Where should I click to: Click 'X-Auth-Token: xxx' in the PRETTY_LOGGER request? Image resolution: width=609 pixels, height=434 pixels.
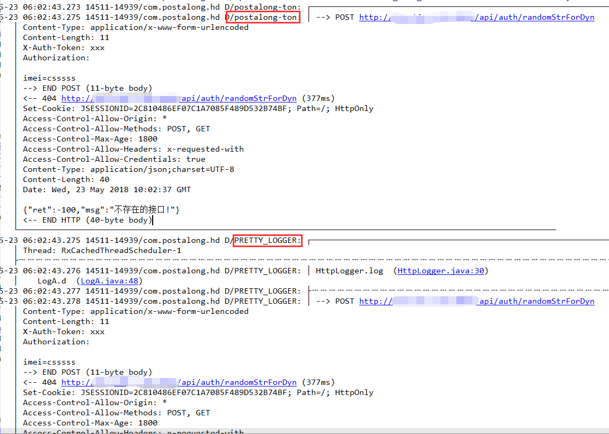(x=64, y=332)
